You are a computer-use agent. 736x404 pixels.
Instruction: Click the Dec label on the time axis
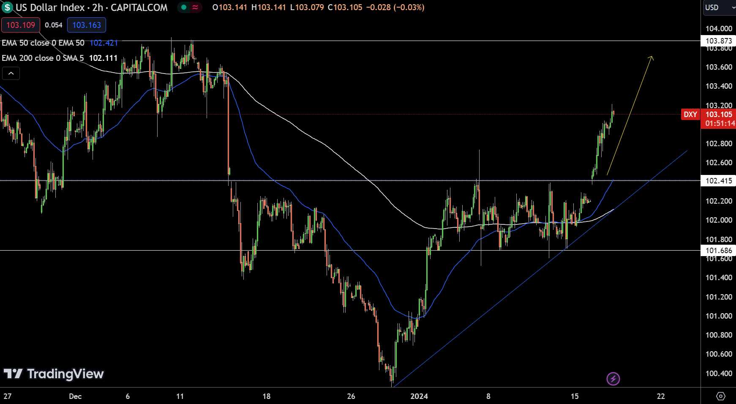point(75,396)
